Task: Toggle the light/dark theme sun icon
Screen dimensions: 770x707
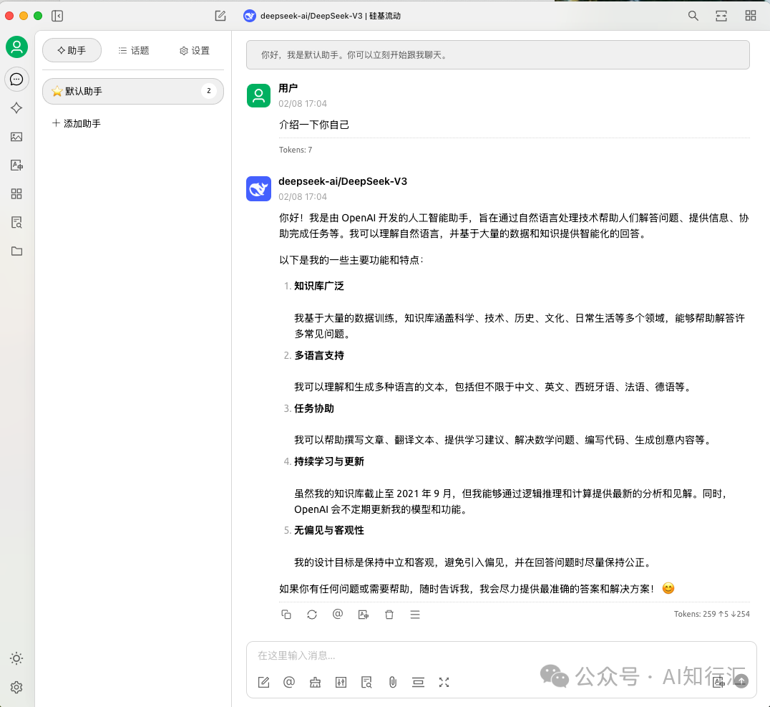Action: (16, 658)
